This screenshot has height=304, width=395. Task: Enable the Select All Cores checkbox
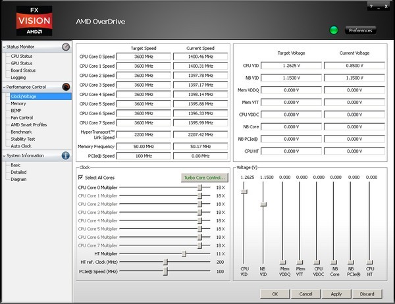tap(81, 178)
